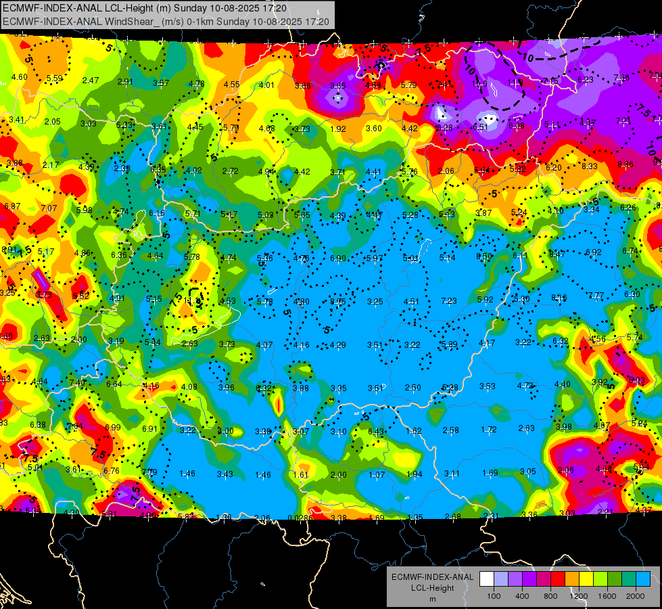Image resolution: width=662 pixels, height=609 pixels.
Task: Click the '4.17' wind shear value
Action: click(487, 343)
